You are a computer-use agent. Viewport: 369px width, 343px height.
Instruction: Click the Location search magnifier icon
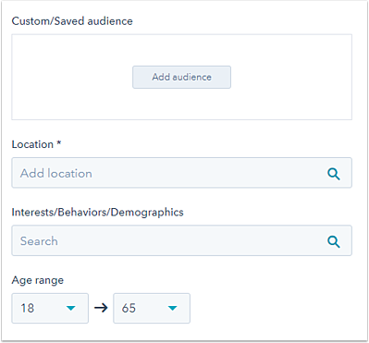point(334,174)
